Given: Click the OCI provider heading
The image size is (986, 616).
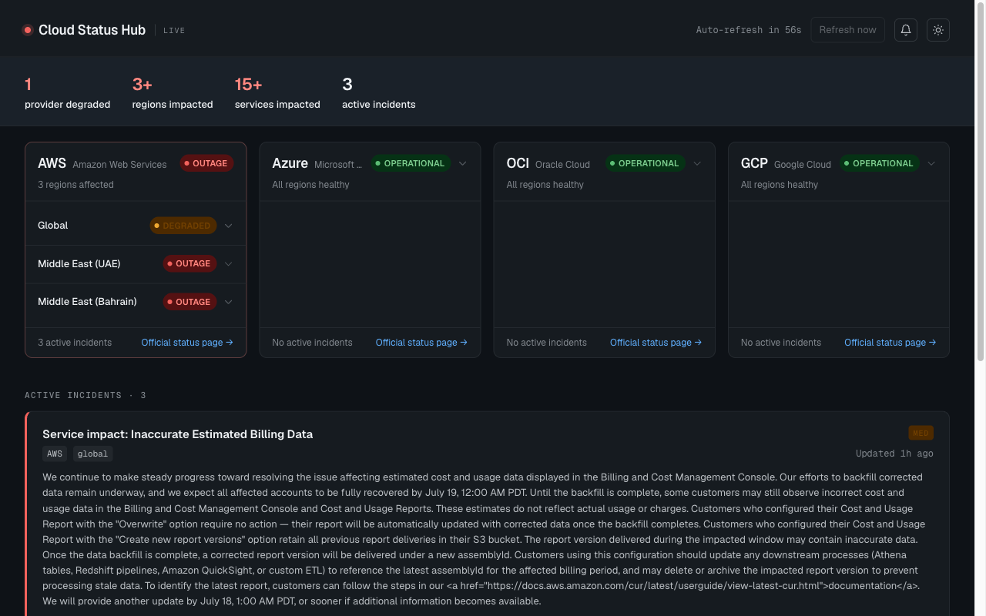Looking at the screenshot, I should (x=518, y=163).
